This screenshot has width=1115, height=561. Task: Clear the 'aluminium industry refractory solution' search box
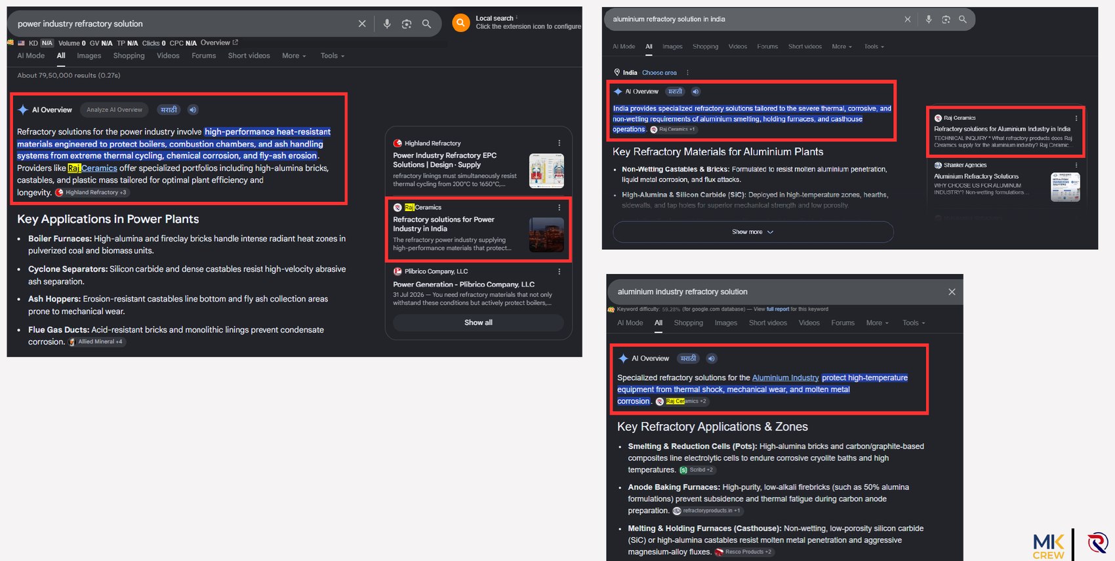pos(952,292)
